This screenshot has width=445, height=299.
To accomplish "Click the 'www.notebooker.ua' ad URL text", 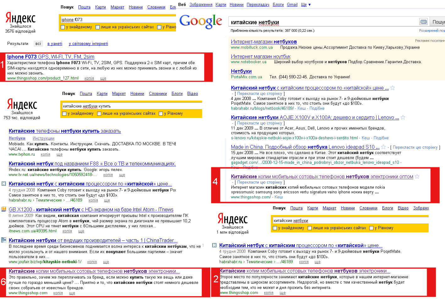I will tap(249, 62).
